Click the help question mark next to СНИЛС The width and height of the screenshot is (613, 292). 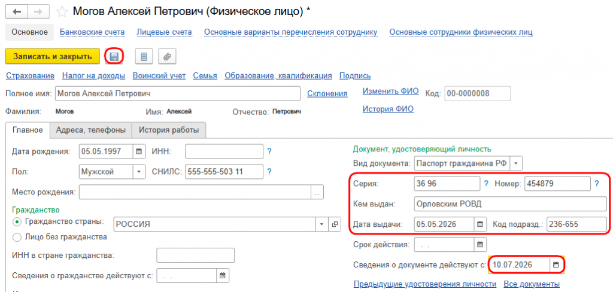click(x=269, y=172)
